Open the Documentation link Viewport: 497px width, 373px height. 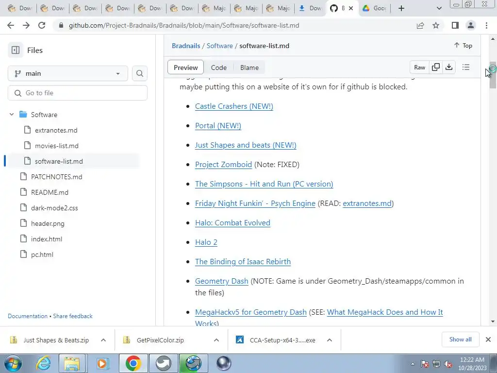[x=28, y=316]
